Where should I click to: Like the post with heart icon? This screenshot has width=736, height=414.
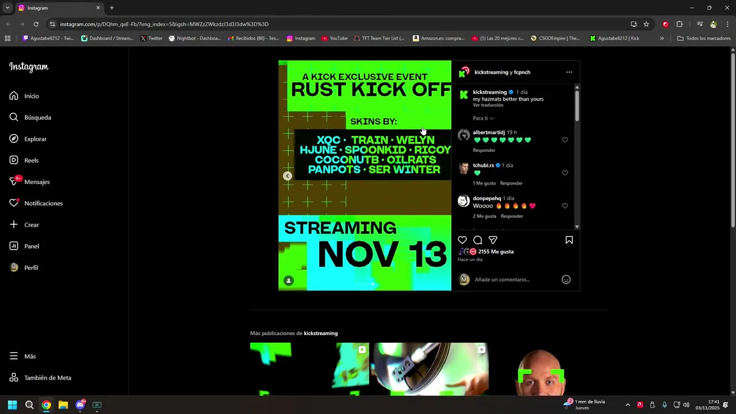point(462,240)
